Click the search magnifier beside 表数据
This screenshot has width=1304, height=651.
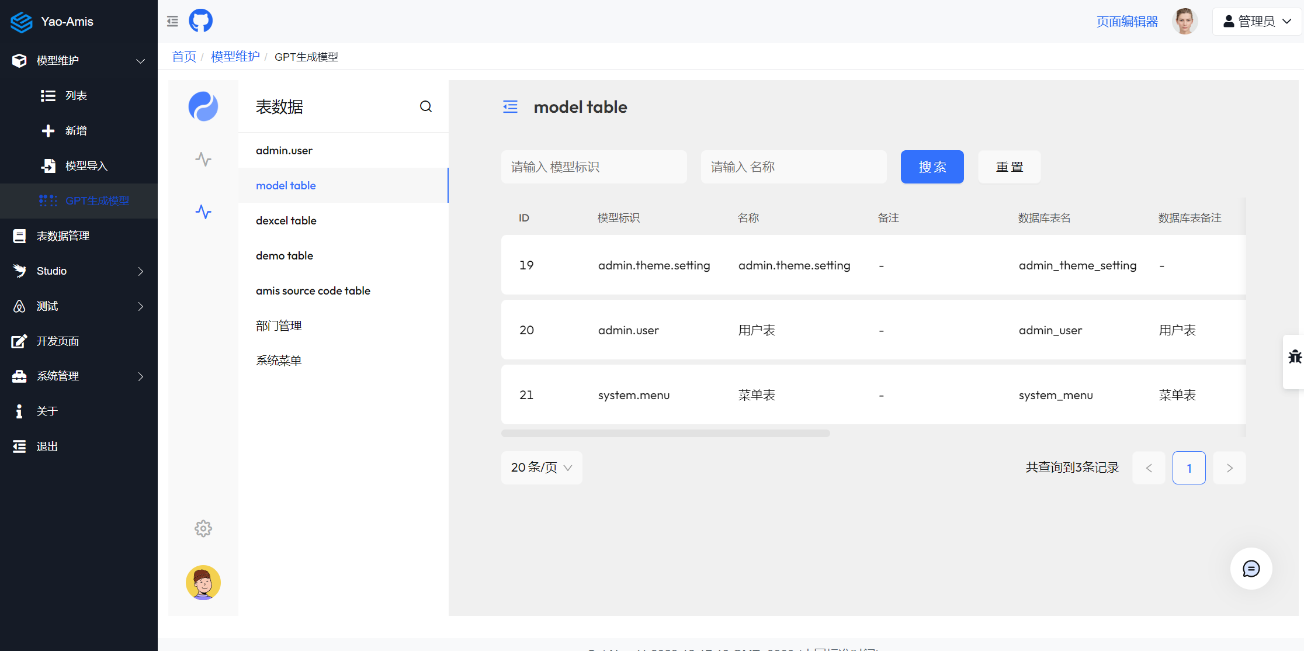point(426,106)
